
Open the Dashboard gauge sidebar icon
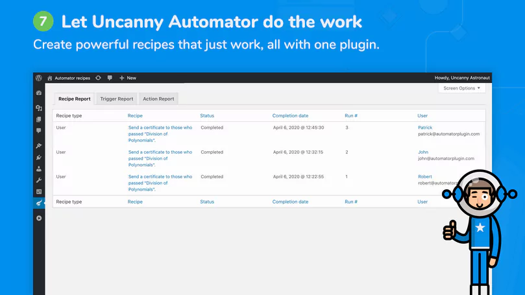(39, 93)
